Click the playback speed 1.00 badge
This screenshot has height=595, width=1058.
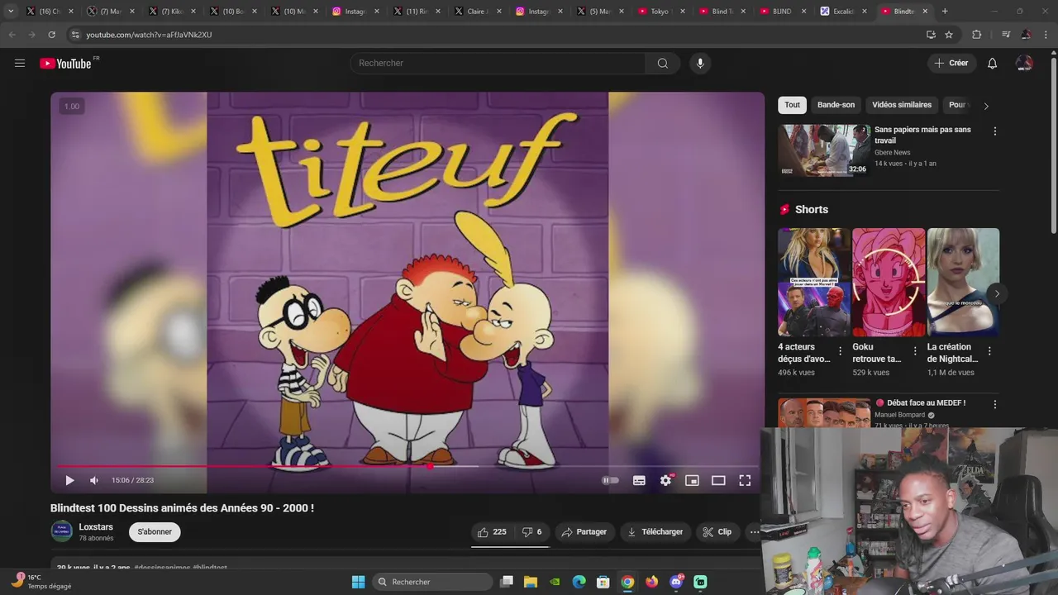[x=72, y=107]
